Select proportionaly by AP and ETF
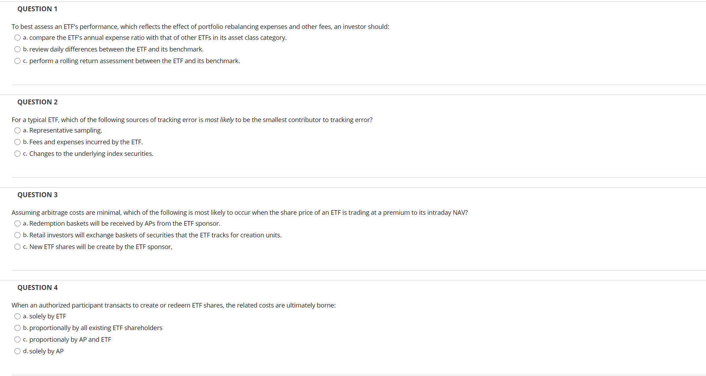Image resolution: width=706 pixels, height=376 pixels. coord(17,339)
